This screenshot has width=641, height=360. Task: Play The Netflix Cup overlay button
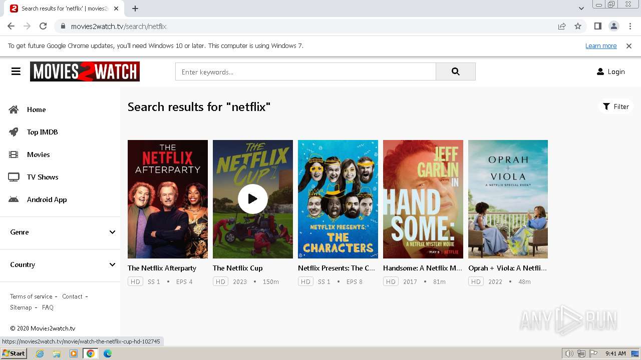point(252,199)
